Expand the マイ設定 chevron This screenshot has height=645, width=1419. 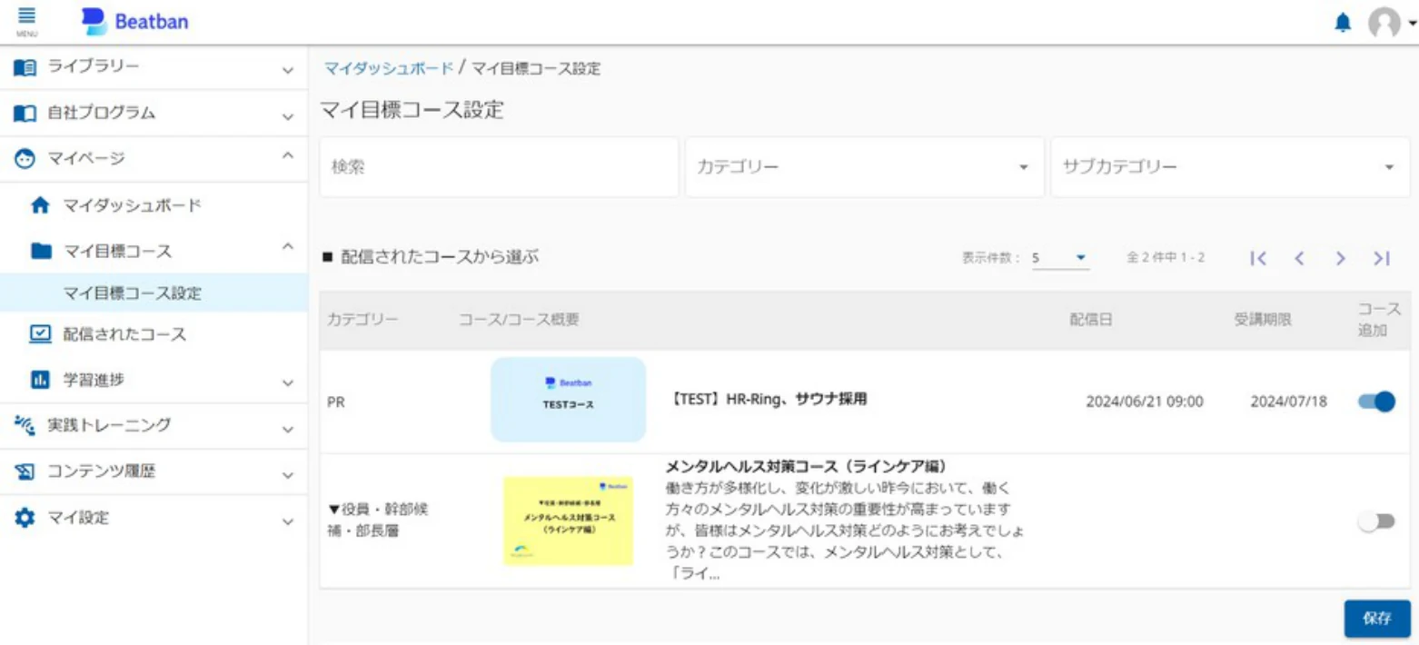pyautogui.click(x=288, y=521)
